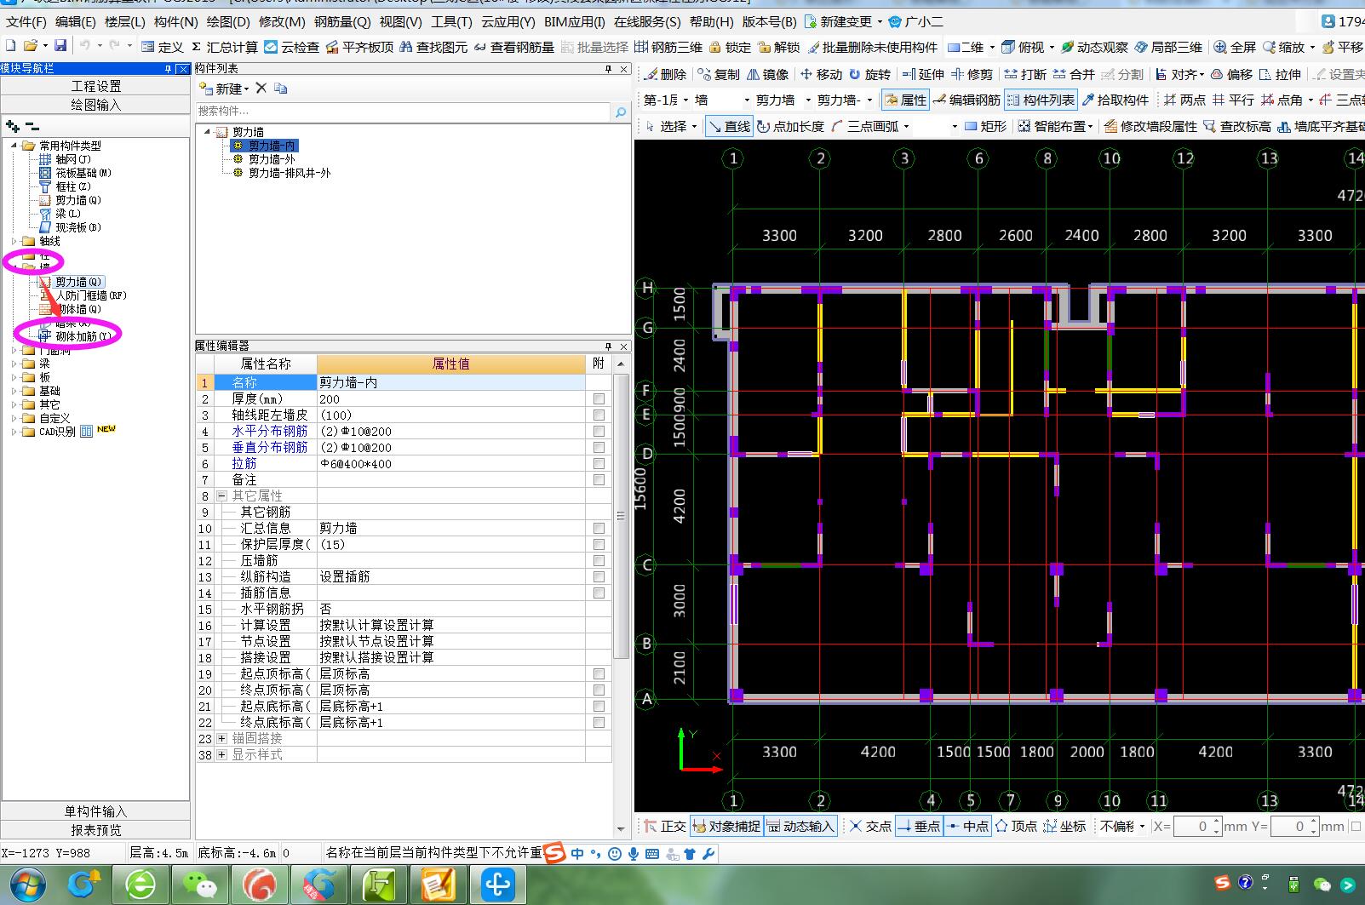This screenshot has width=1365, height=905.
Task: Select the 直线 line drawing tool
Action: pos(729,126)
